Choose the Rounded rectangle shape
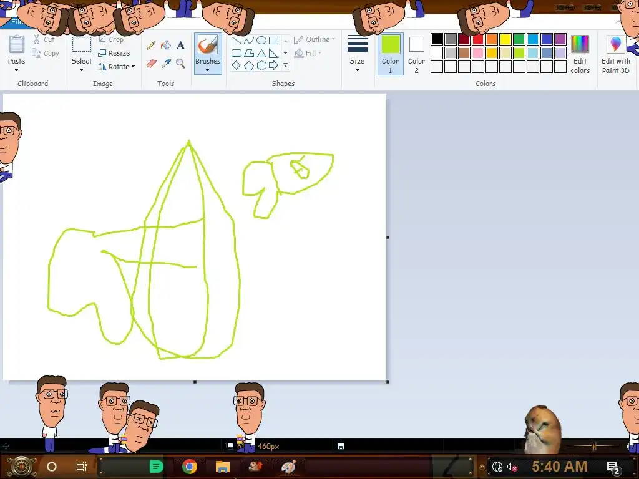Image resolution: width=639 pixels, height=479 pixels. 237,53
